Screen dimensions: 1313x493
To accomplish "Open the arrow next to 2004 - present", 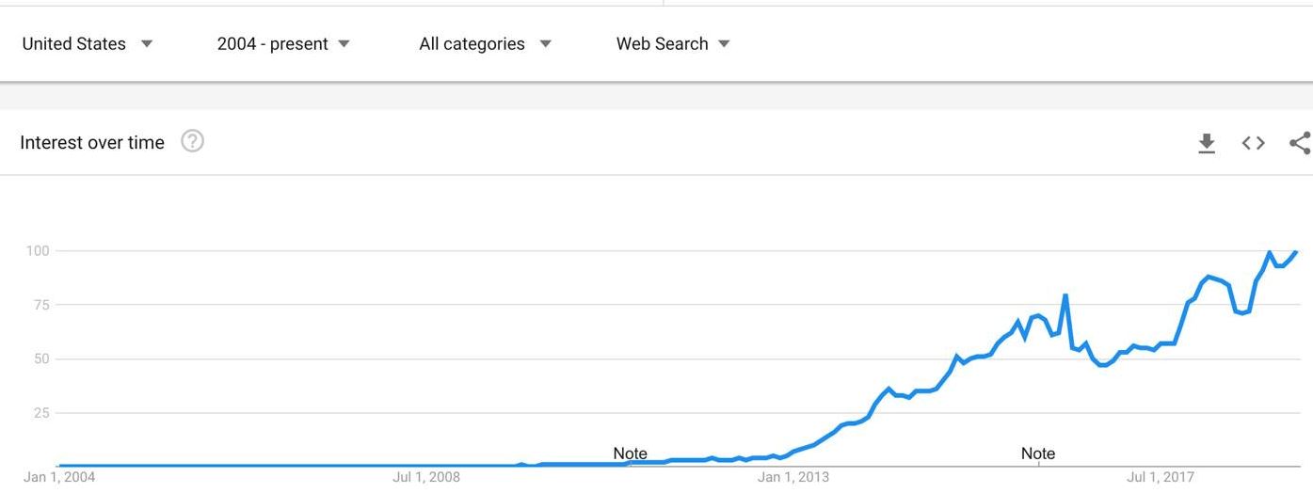I will click(344, 43).
